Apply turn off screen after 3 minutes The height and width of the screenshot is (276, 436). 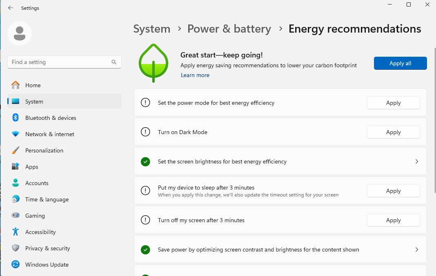pos(393,220)
